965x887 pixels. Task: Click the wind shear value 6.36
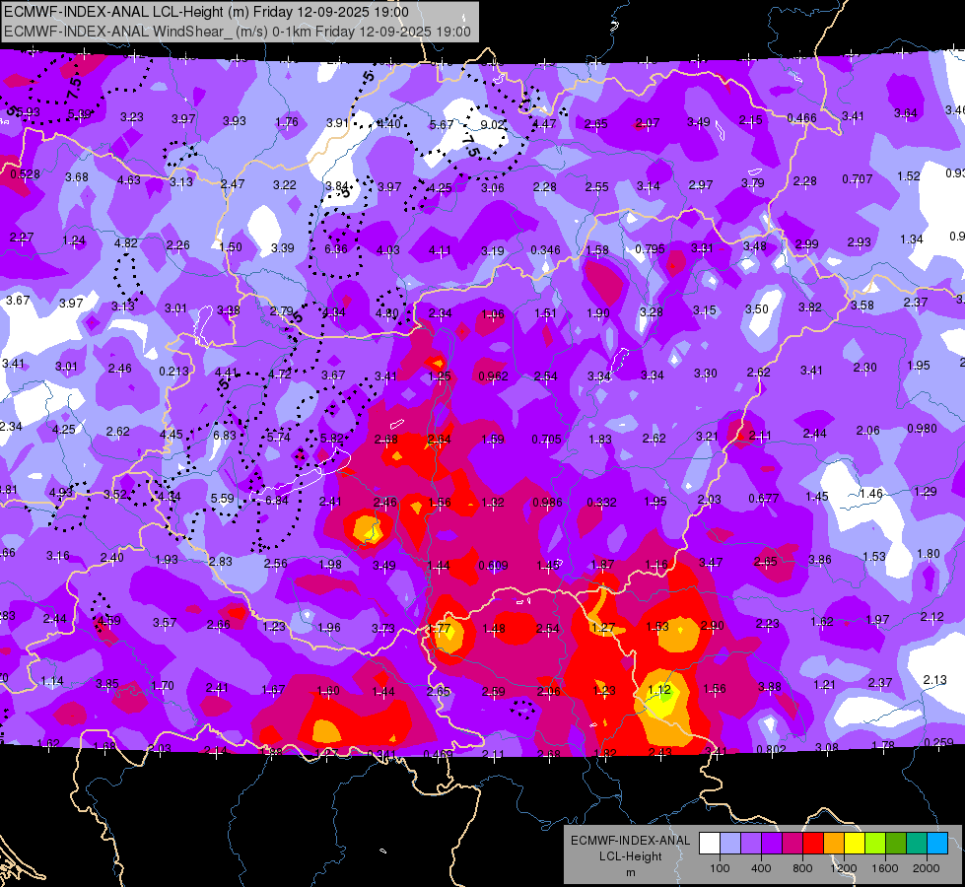click(x=336, y=248)
